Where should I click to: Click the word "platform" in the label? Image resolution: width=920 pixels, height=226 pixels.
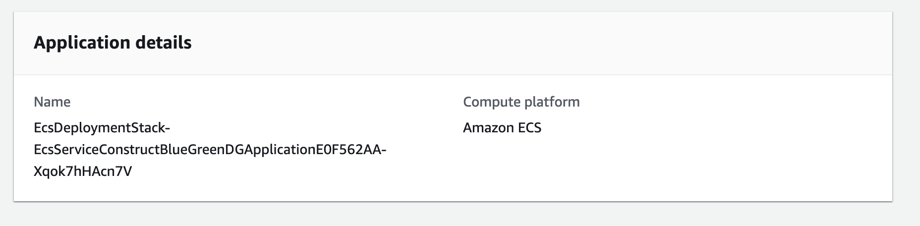click(x=551, y=102)
